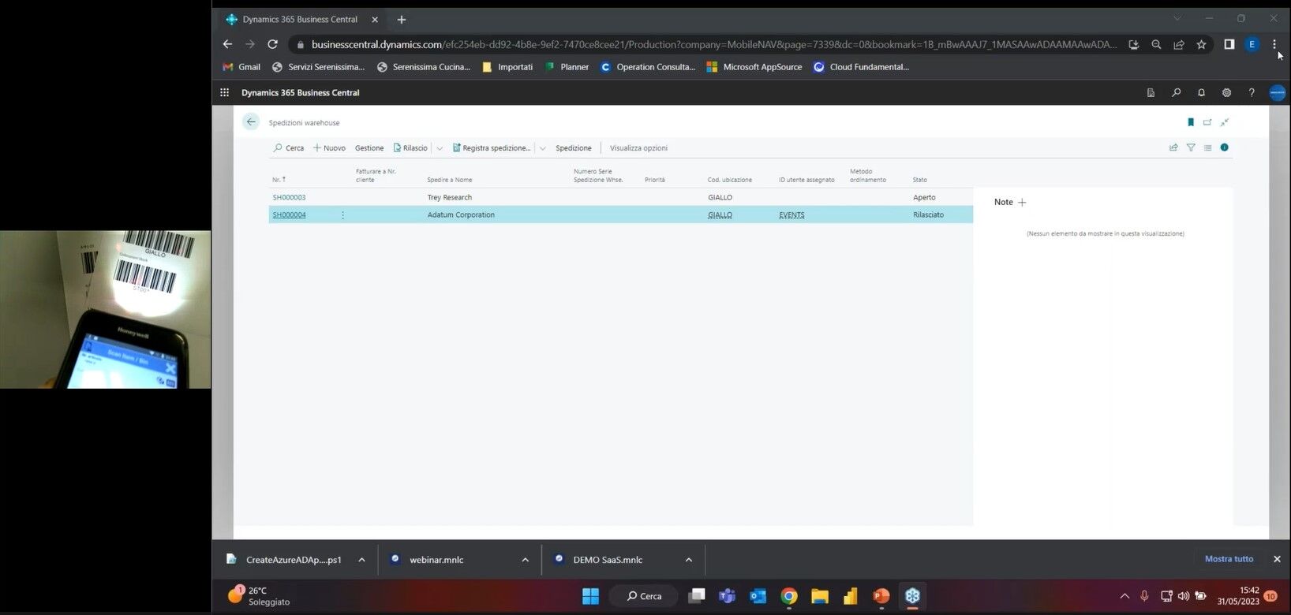
Task: Toggle list layout view icon
Action: pos(1207,147)
